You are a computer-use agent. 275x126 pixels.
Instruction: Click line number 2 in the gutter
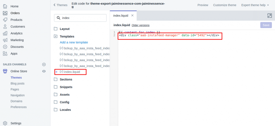[114, 36]
